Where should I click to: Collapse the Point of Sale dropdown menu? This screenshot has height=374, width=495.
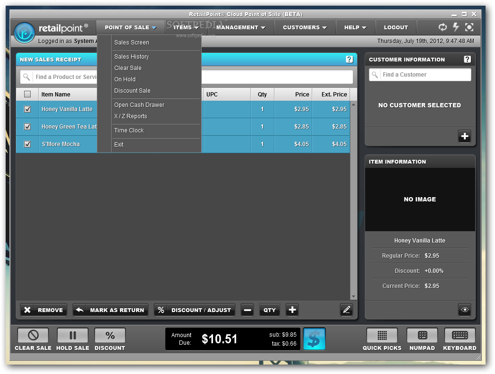pos(131,27)
